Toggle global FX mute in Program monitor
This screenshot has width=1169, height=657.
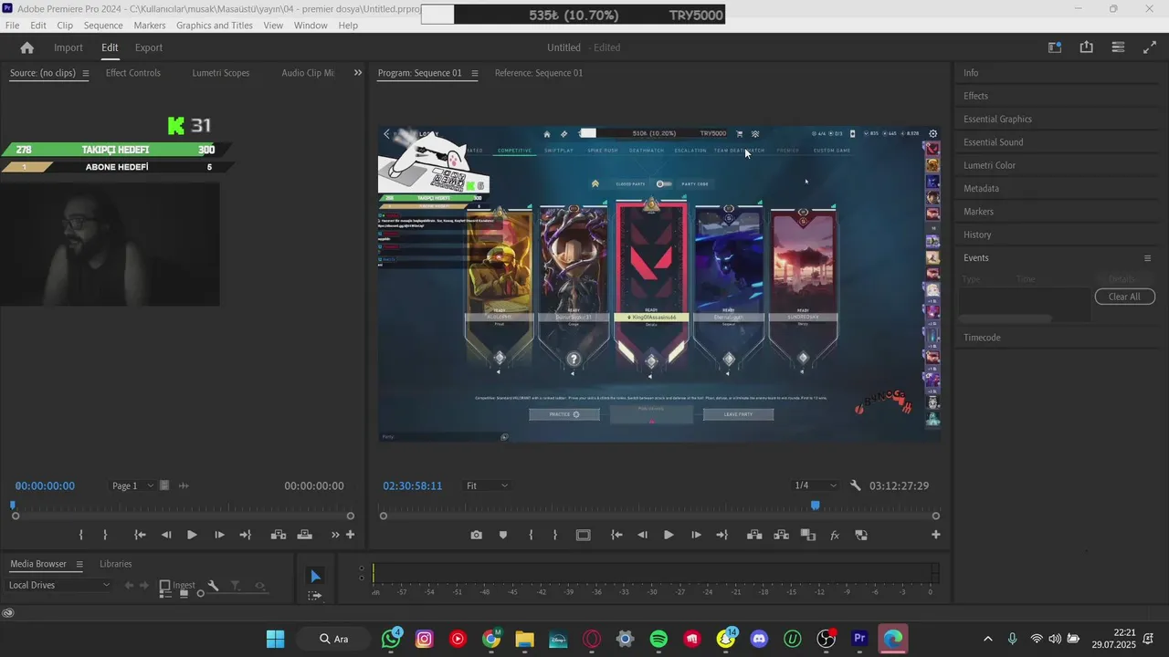point(835,536)
